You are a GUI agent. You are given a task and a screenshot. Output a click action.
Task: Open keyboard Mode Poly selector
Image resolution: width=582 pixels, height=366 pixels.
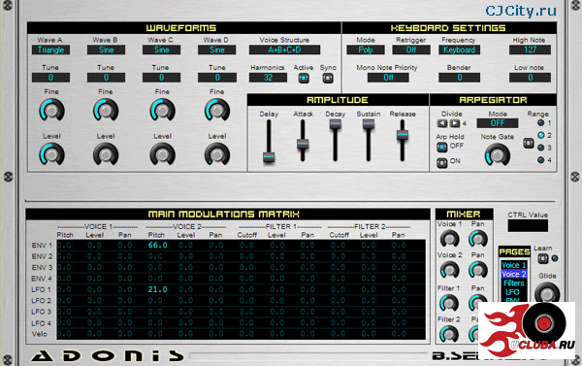click(366, 50)
